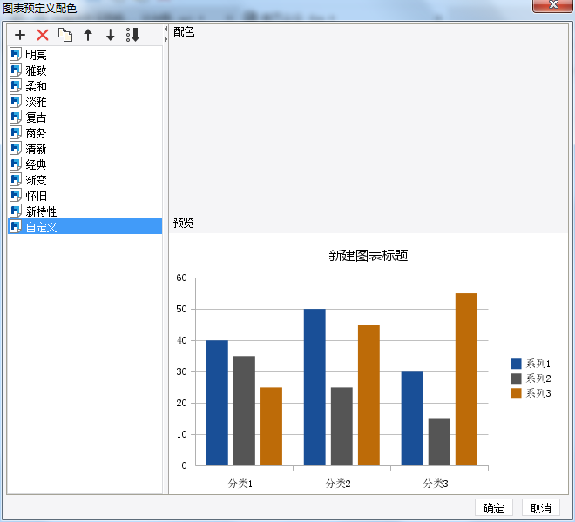575x522 pixels.
Task: Select the 新特性 color scheme
Action: 85,211
